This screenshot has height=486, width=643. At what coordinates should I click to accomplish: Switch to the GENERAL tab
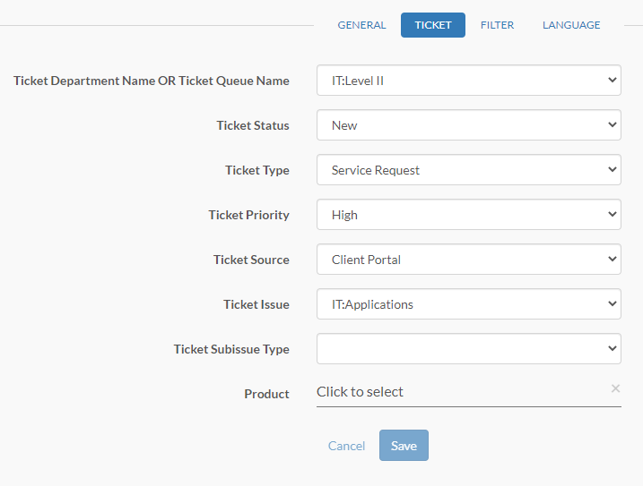click(361, 25)
